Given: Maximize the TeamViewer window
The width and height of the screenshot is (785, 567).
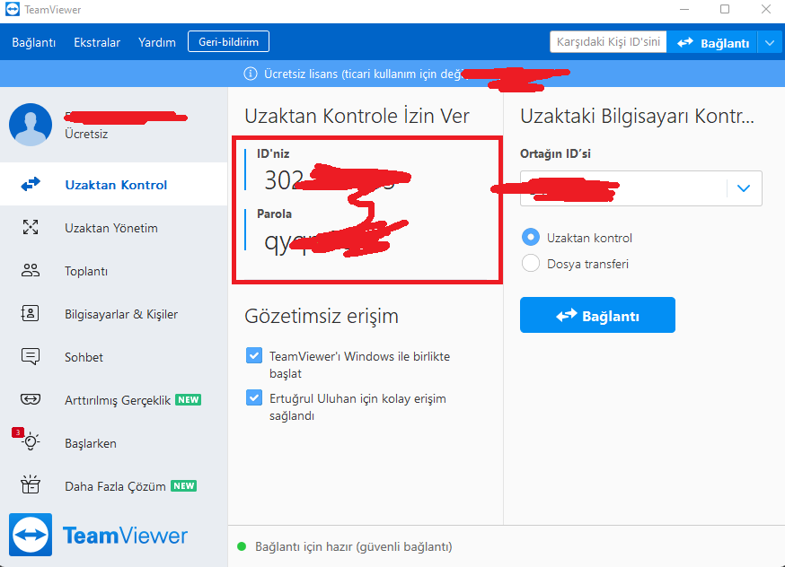Looking at the screenshot, I should click(x=725, y=9).
